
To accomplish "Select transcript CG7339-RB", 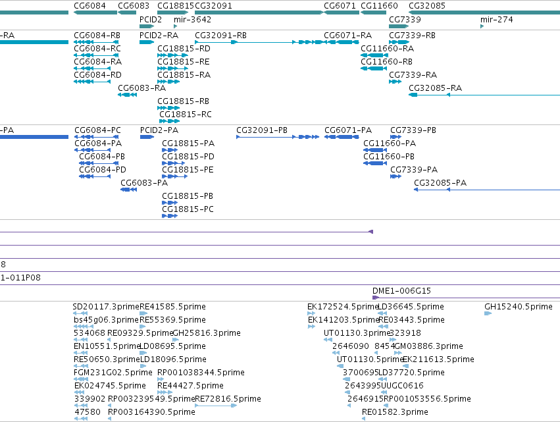I will pyautogui.click(x=412, y=36).
